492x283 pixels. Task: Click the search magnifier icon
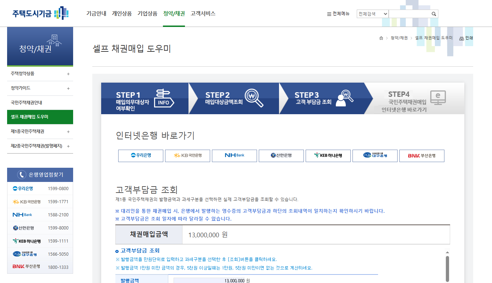coord(433,13)
